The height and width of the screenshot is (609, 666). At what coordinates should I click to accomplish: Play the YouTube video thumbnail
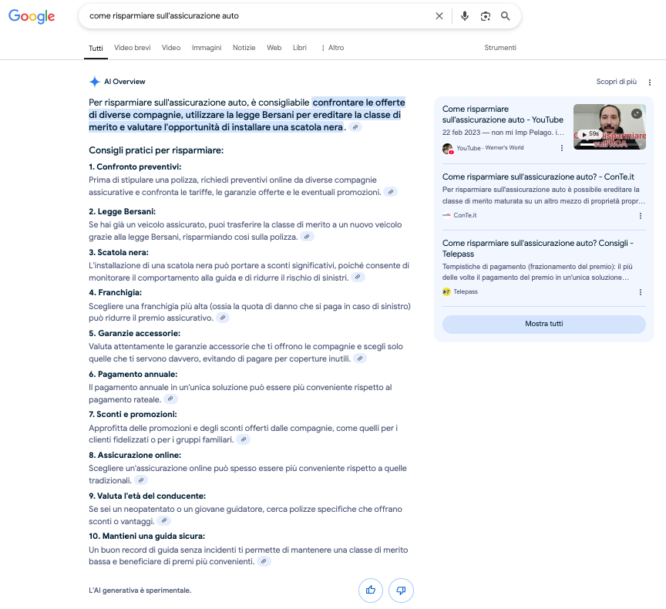[x=609, y=126]
